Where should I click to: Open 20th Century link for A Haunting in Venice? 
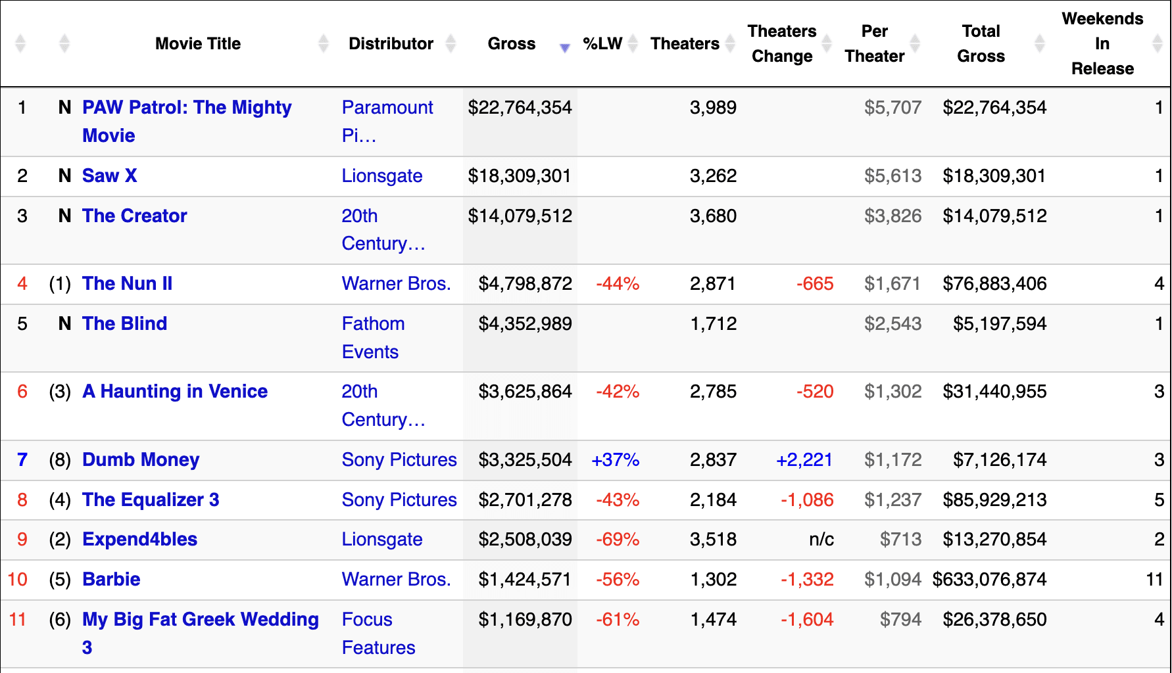383,405
